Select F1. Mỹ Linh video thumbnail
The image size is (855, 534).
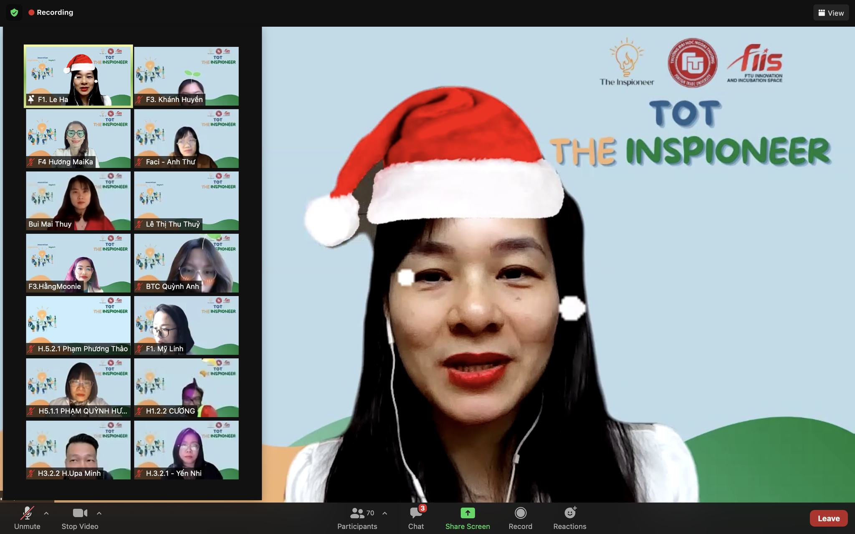[x=186, y=325]
